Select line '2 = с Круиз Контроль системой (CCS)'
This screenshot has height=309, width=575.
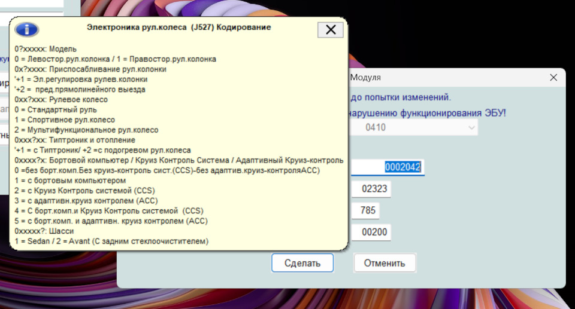coord(84,191)
